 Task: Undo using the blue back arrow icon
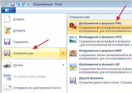[x=18, y=4]
